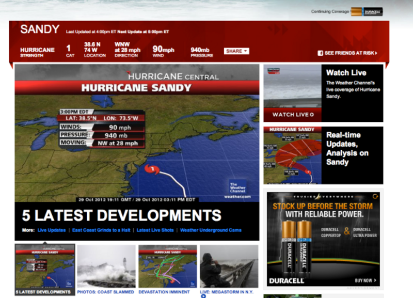413x298 pixels.
Task: Open the SHARE dropdown in the red header
Action: [236, 51]
